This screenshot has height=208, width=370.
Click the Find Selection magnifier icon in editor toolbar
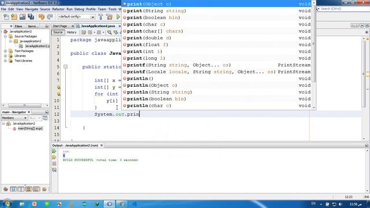pos(109,32)
